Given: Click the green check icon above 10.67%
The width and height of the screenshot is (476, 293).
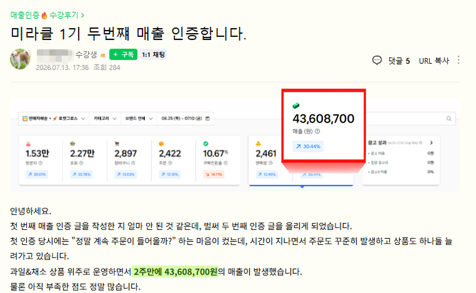Looking at the screenshot, I should [x=206, y=144].
